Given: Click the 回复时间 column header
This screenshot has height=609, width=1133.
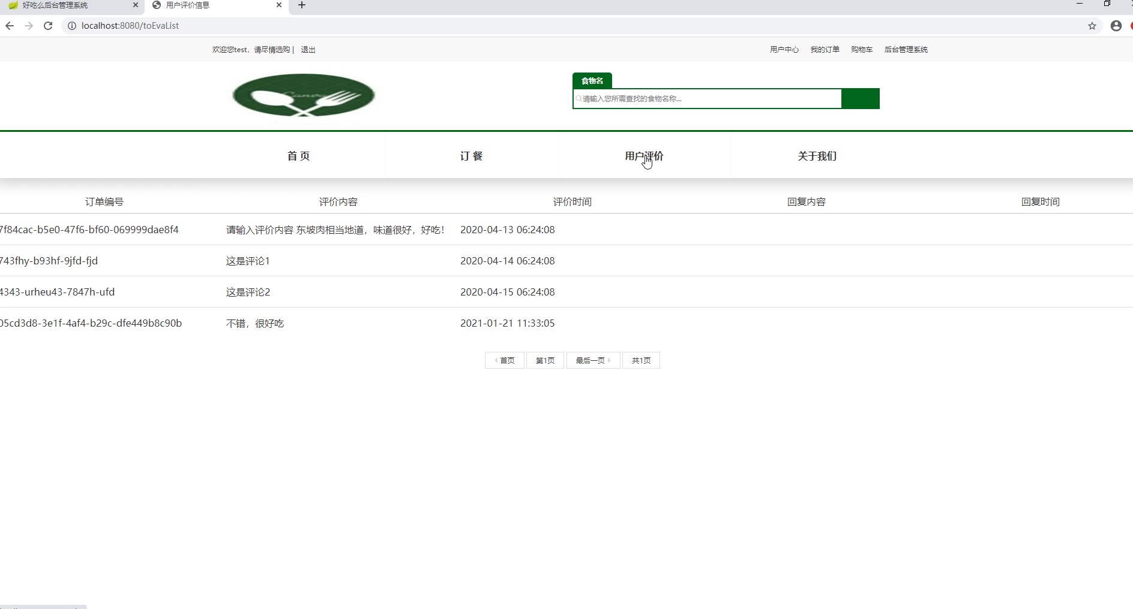Looking at the screenshot, I should pos(1041,202).
